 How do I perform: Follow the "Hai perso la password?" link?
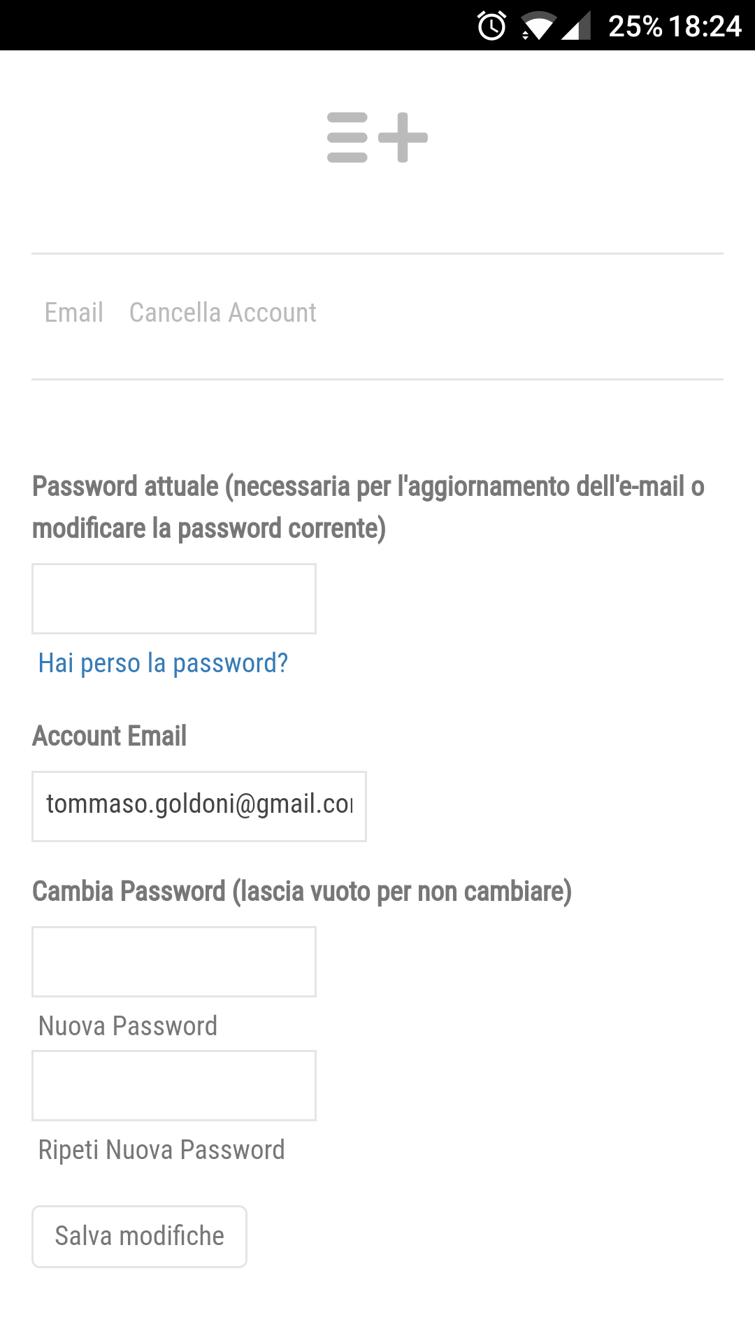click(x=163, y=663)
